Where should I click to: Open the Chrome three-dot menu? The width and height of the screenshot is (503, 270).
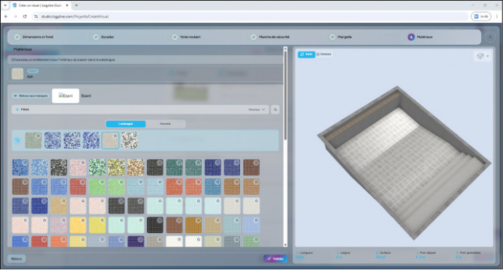(x=497, y=16)
